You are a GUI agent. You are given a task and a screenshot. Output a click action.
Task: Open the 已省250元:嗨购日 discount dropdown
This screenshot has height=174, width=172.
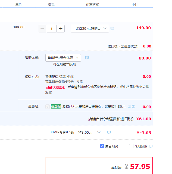point(90,29)
